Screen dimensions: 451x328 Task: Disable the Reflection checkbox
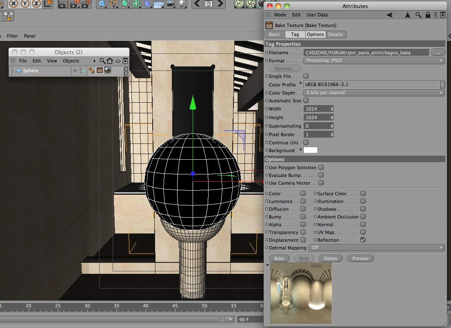(x=363, y=240)
